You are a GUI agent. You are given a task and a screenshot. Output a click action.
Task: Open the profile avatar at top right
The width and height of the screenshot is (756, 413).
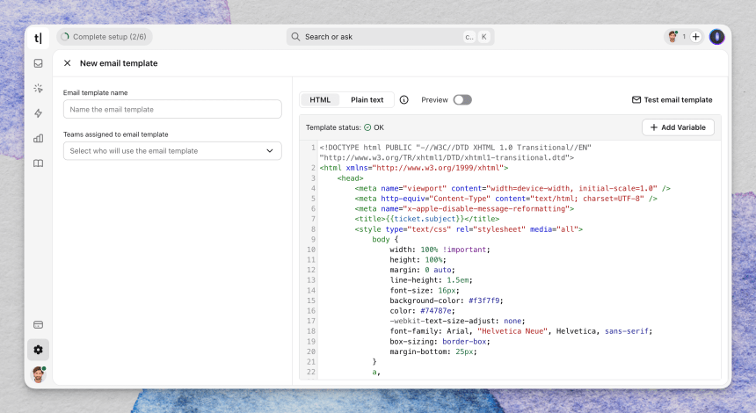[x=717, y=37]
